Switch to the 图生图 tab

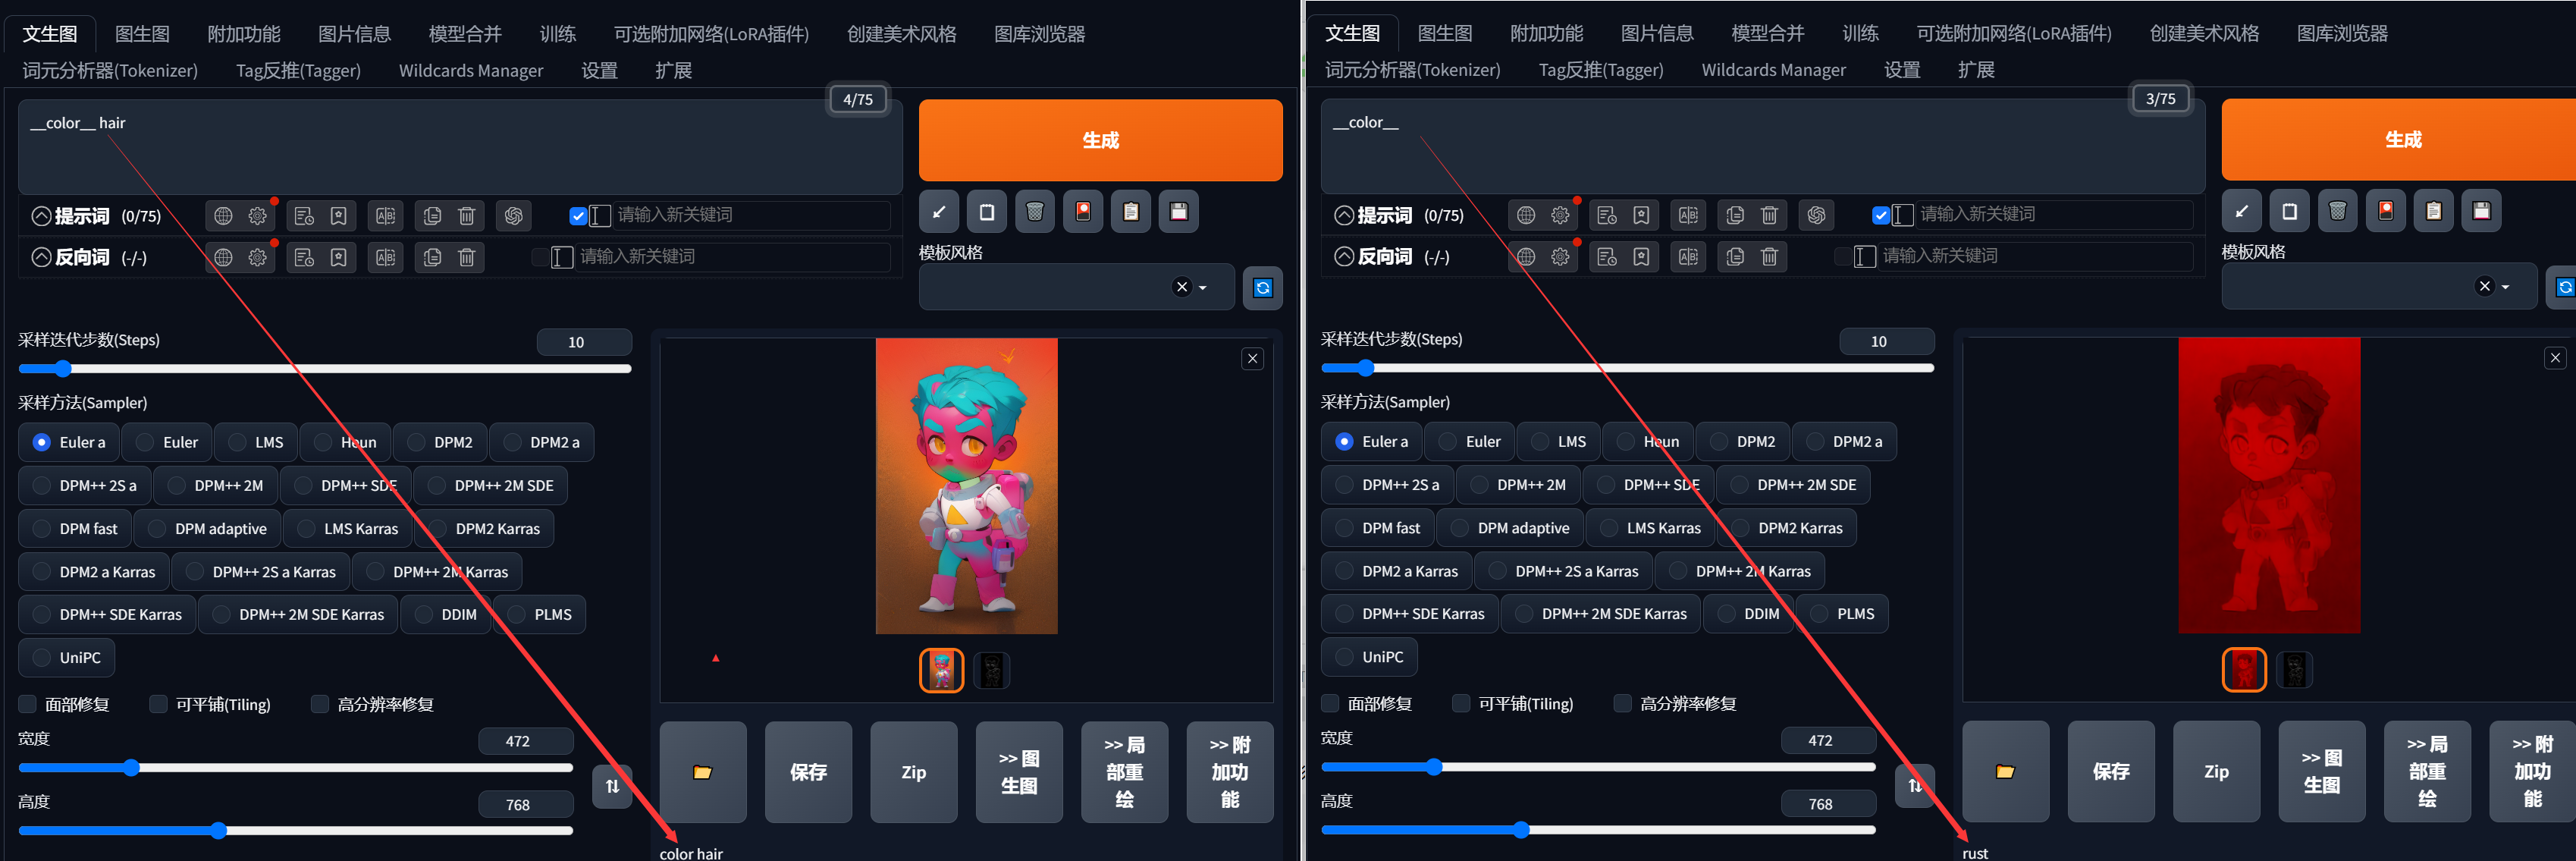[x=141, y=33]
